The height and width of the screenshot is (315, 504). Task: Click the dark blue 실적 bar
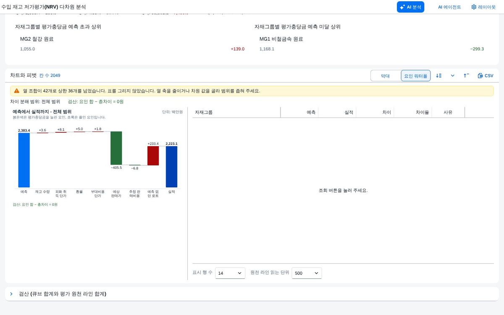point(172,167)
